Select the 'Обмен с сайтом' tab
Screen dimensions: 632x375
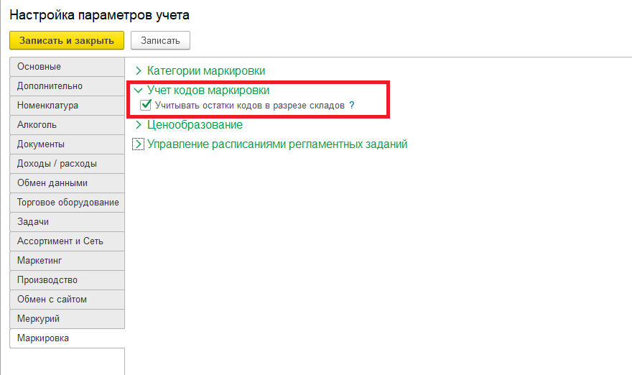click(67, 300)
